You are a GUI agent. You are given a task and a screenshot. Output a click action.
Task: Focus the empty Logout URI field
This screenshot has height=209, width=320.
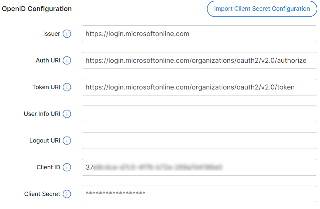[x=199, y=141]
